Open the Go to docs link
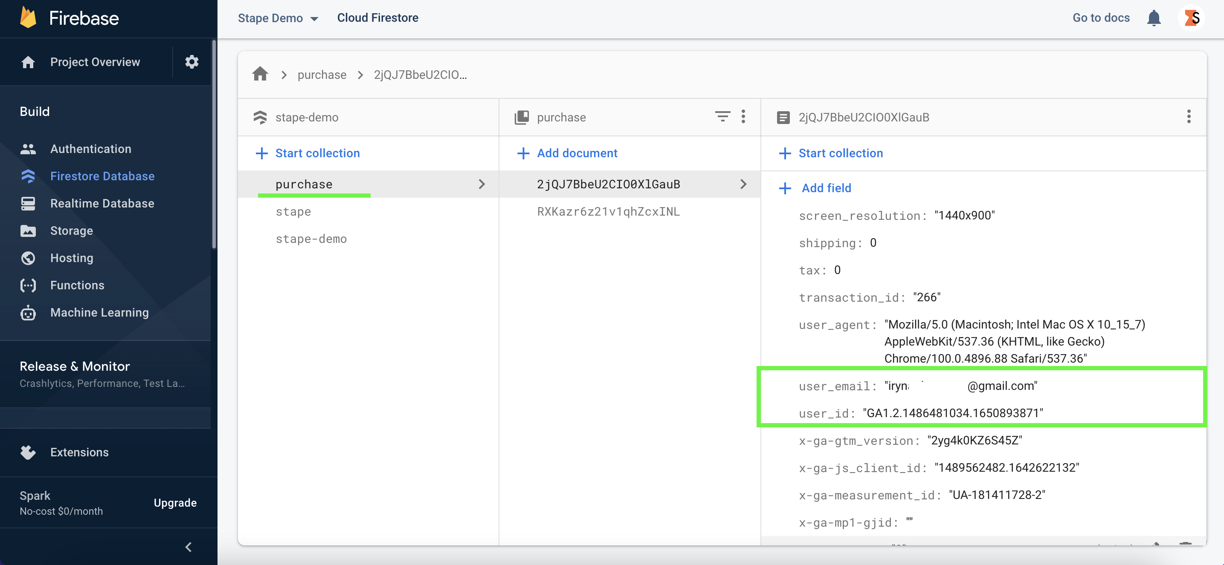 [x=1101, y=17]
